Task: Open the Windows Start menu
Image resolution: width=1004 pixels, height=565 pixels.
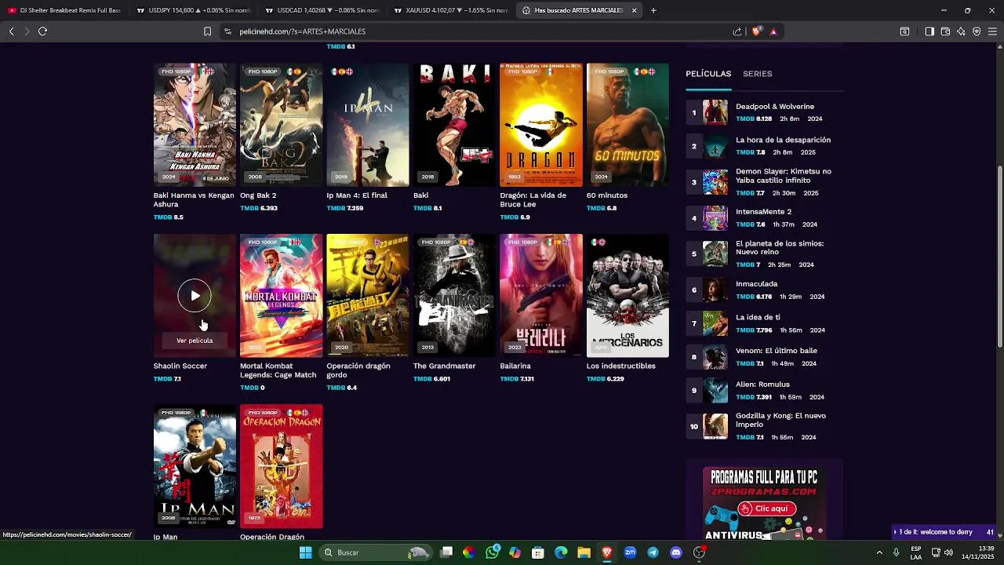Action: (x=305, y=552)
